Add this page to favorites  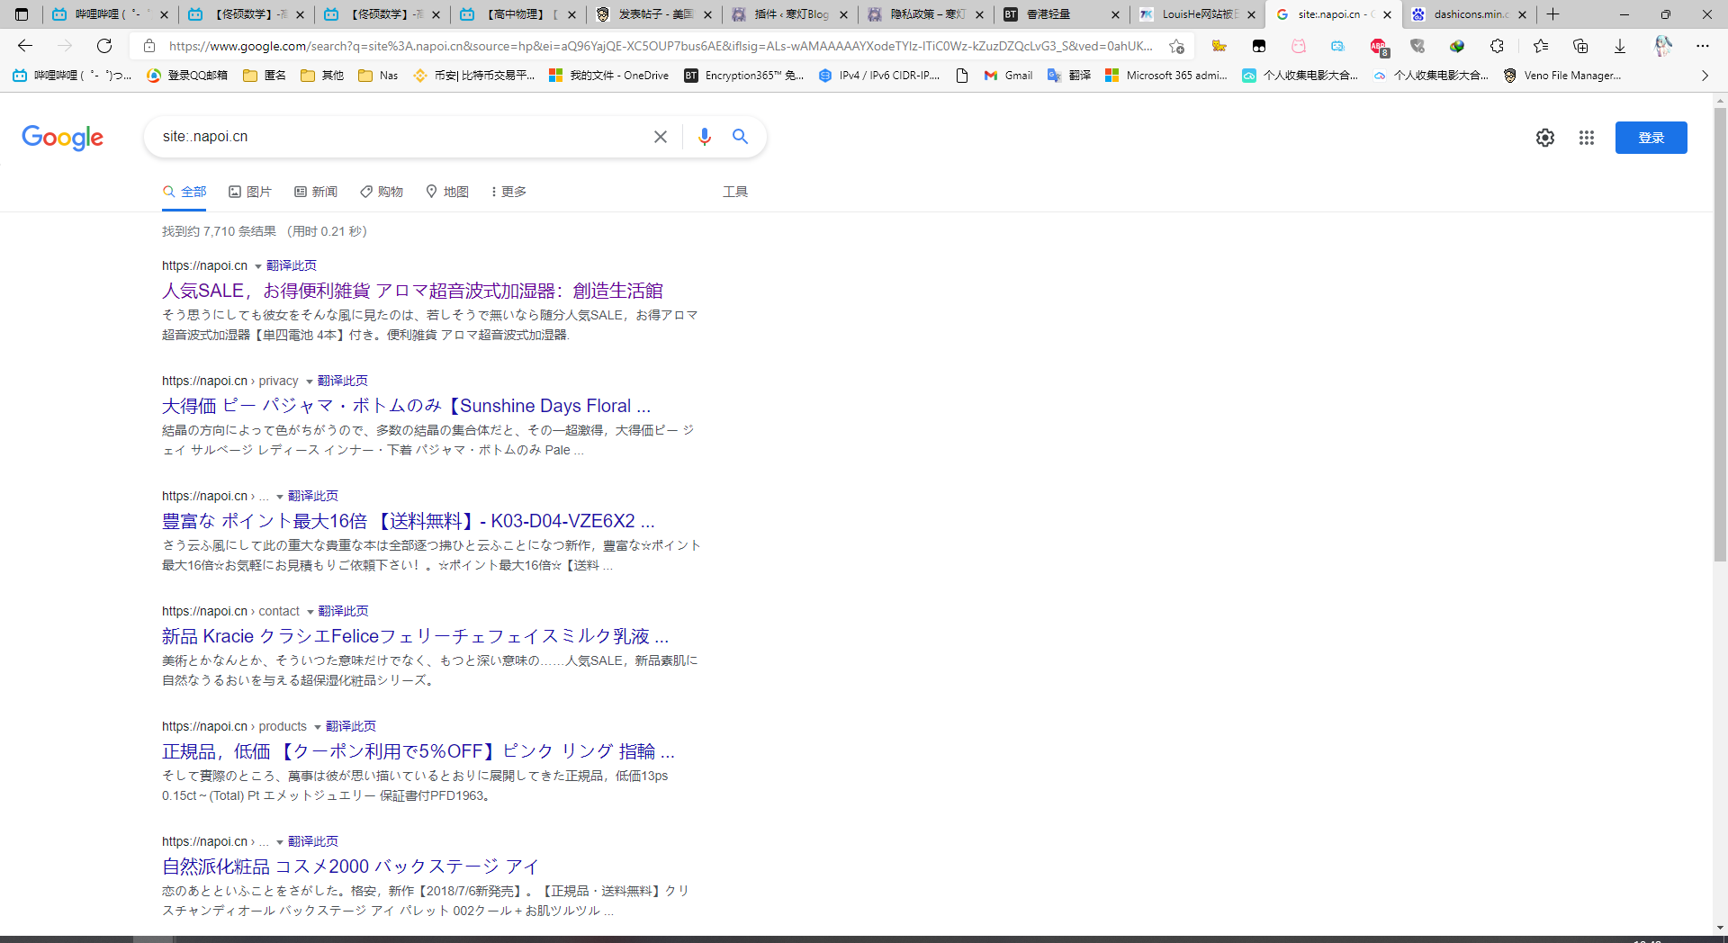[x=1176, y=46]
